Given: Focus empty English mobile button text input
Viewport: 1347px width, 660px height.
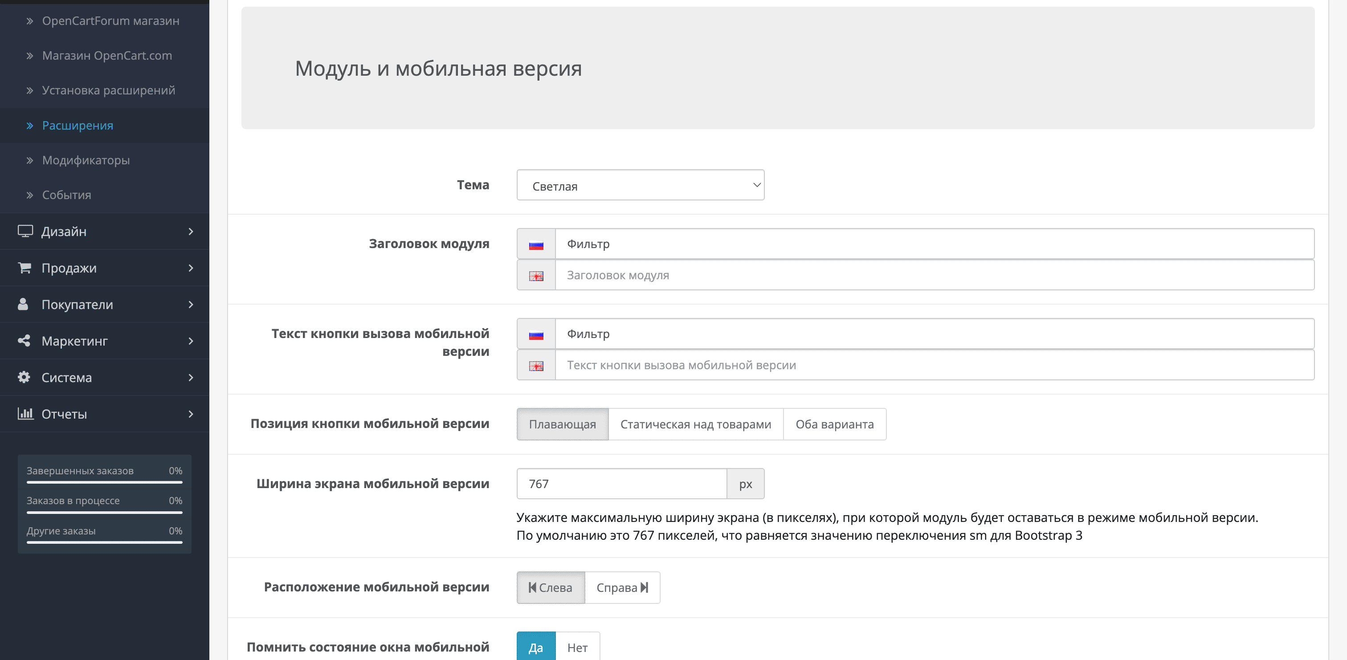Looking at the screenshot, I should pyautogui.click(x=935, y=365).
